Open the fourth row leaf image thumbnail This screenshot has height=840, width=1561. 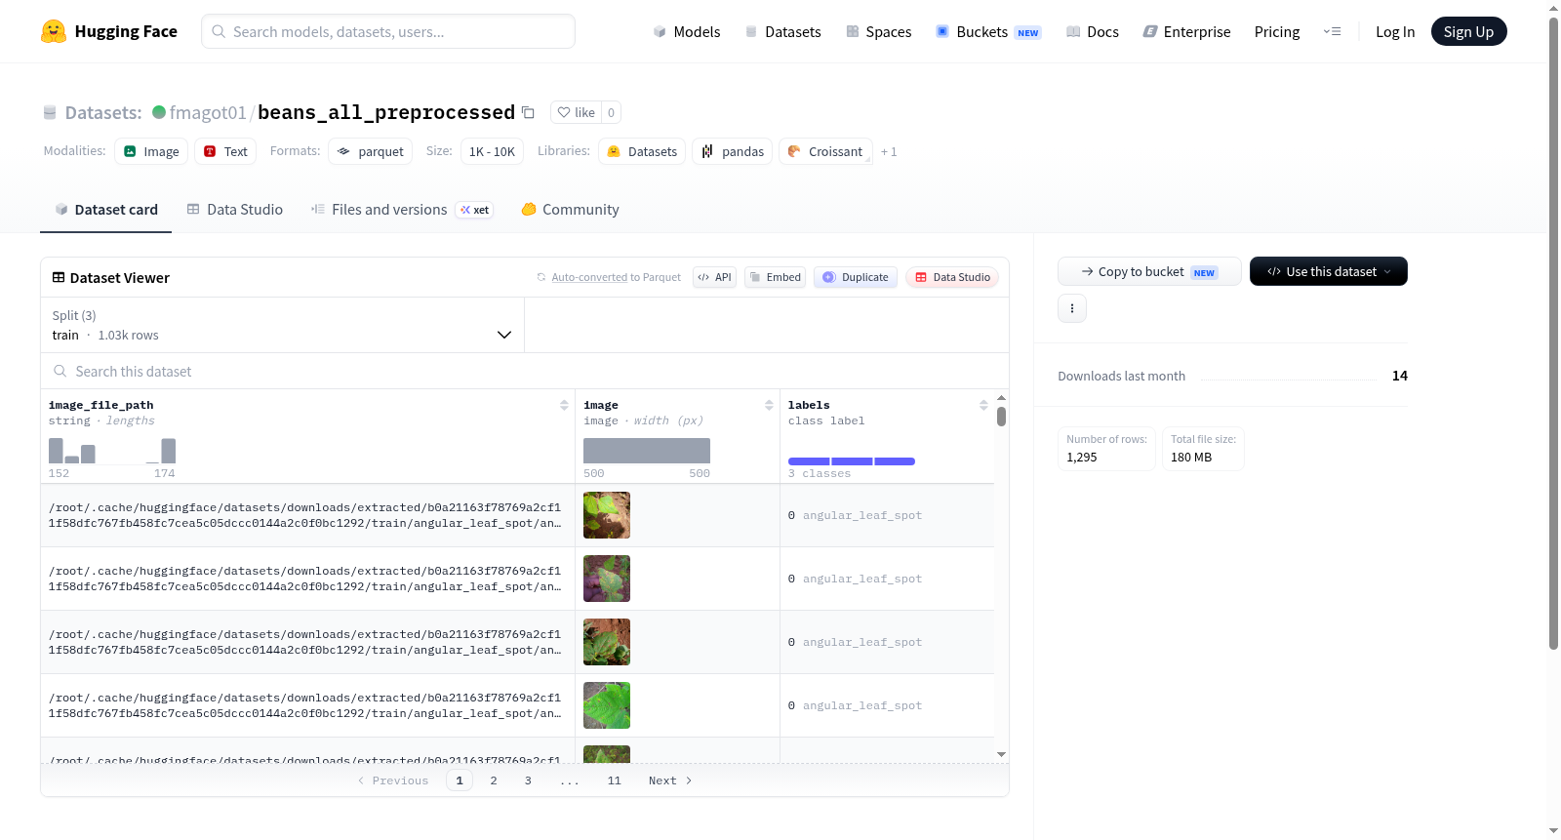click(x=607, y=705)
